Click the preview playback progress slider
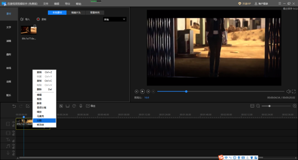The height and width of the screenshot is (160, 298). [221, 92]
